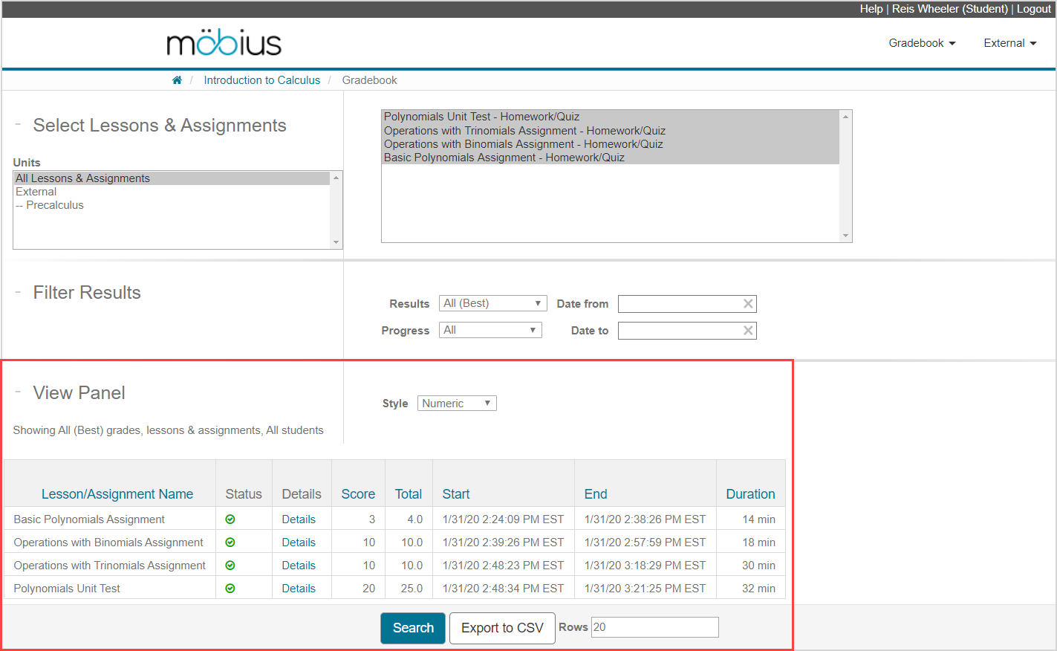Click status checkmark for Polynomials Unit Test
The width and height of the screenshot is (1057, 651).
[230, 589]
